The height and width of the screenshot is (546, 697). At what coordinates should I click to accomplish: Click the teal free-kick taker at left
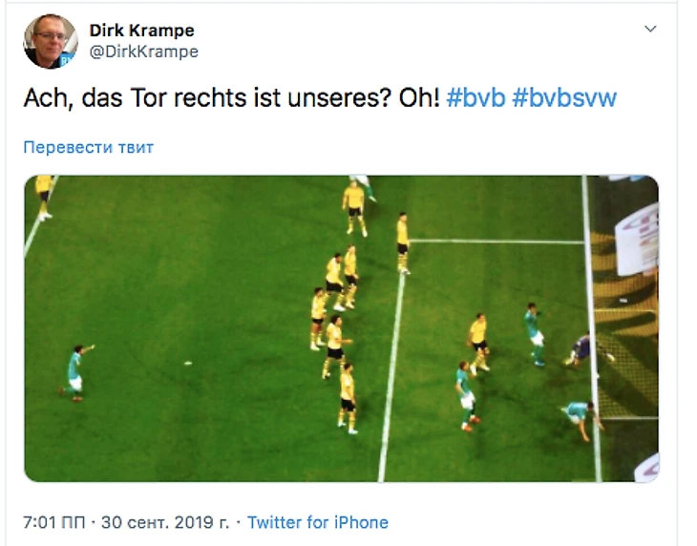[x=76, y=372]
